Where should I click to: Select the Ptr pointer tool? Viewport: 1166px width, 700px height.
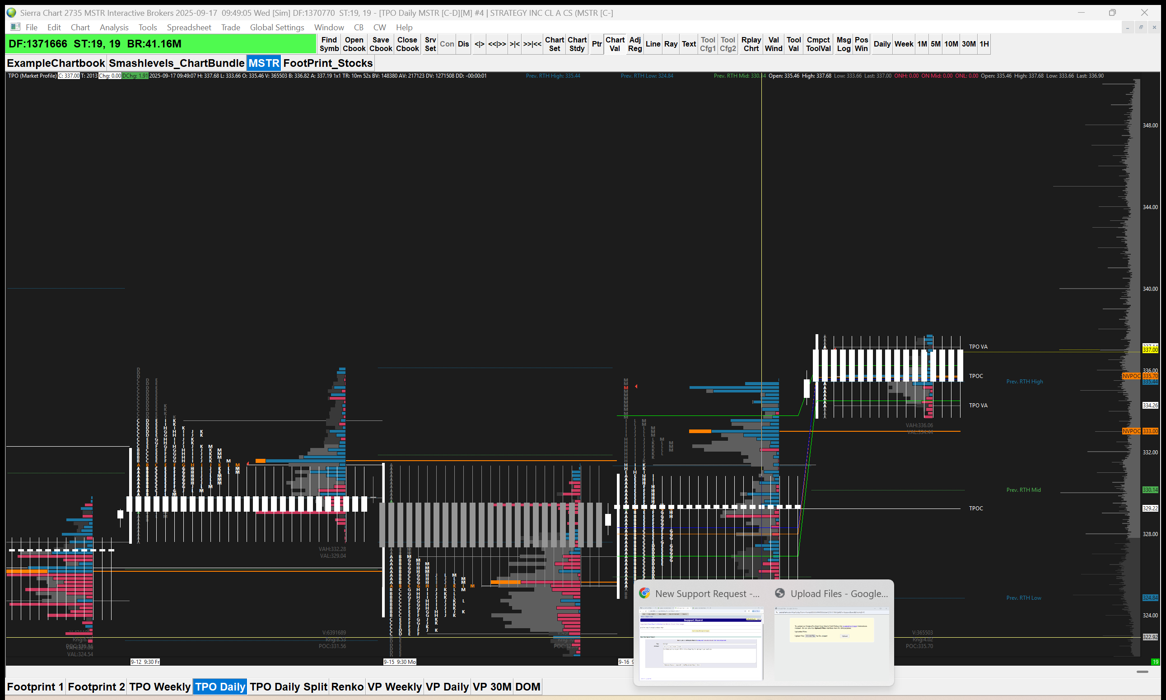[x=596, y=44]
